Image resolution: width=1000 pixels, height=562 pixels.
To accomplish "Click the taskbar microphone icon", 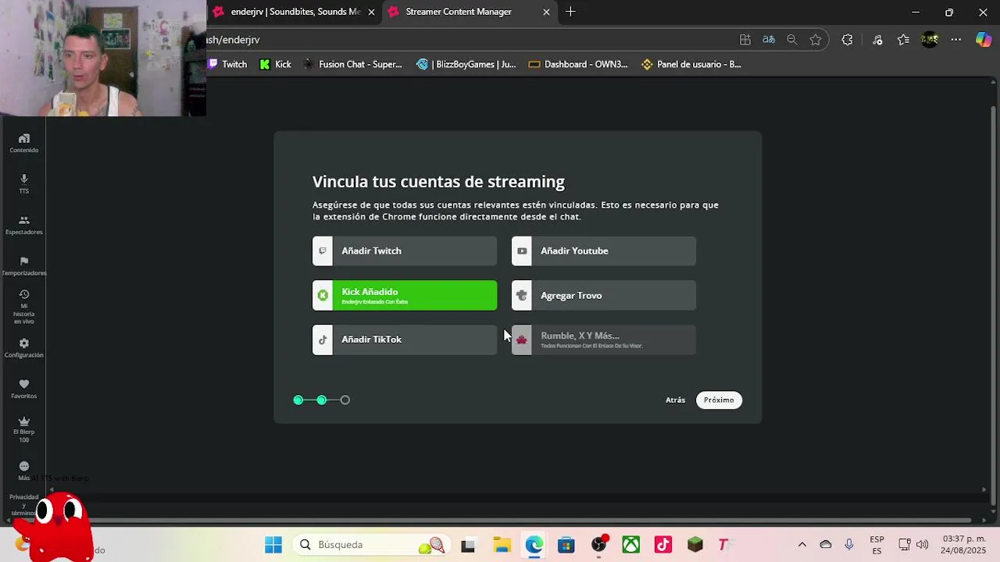I will pos(849,545).
